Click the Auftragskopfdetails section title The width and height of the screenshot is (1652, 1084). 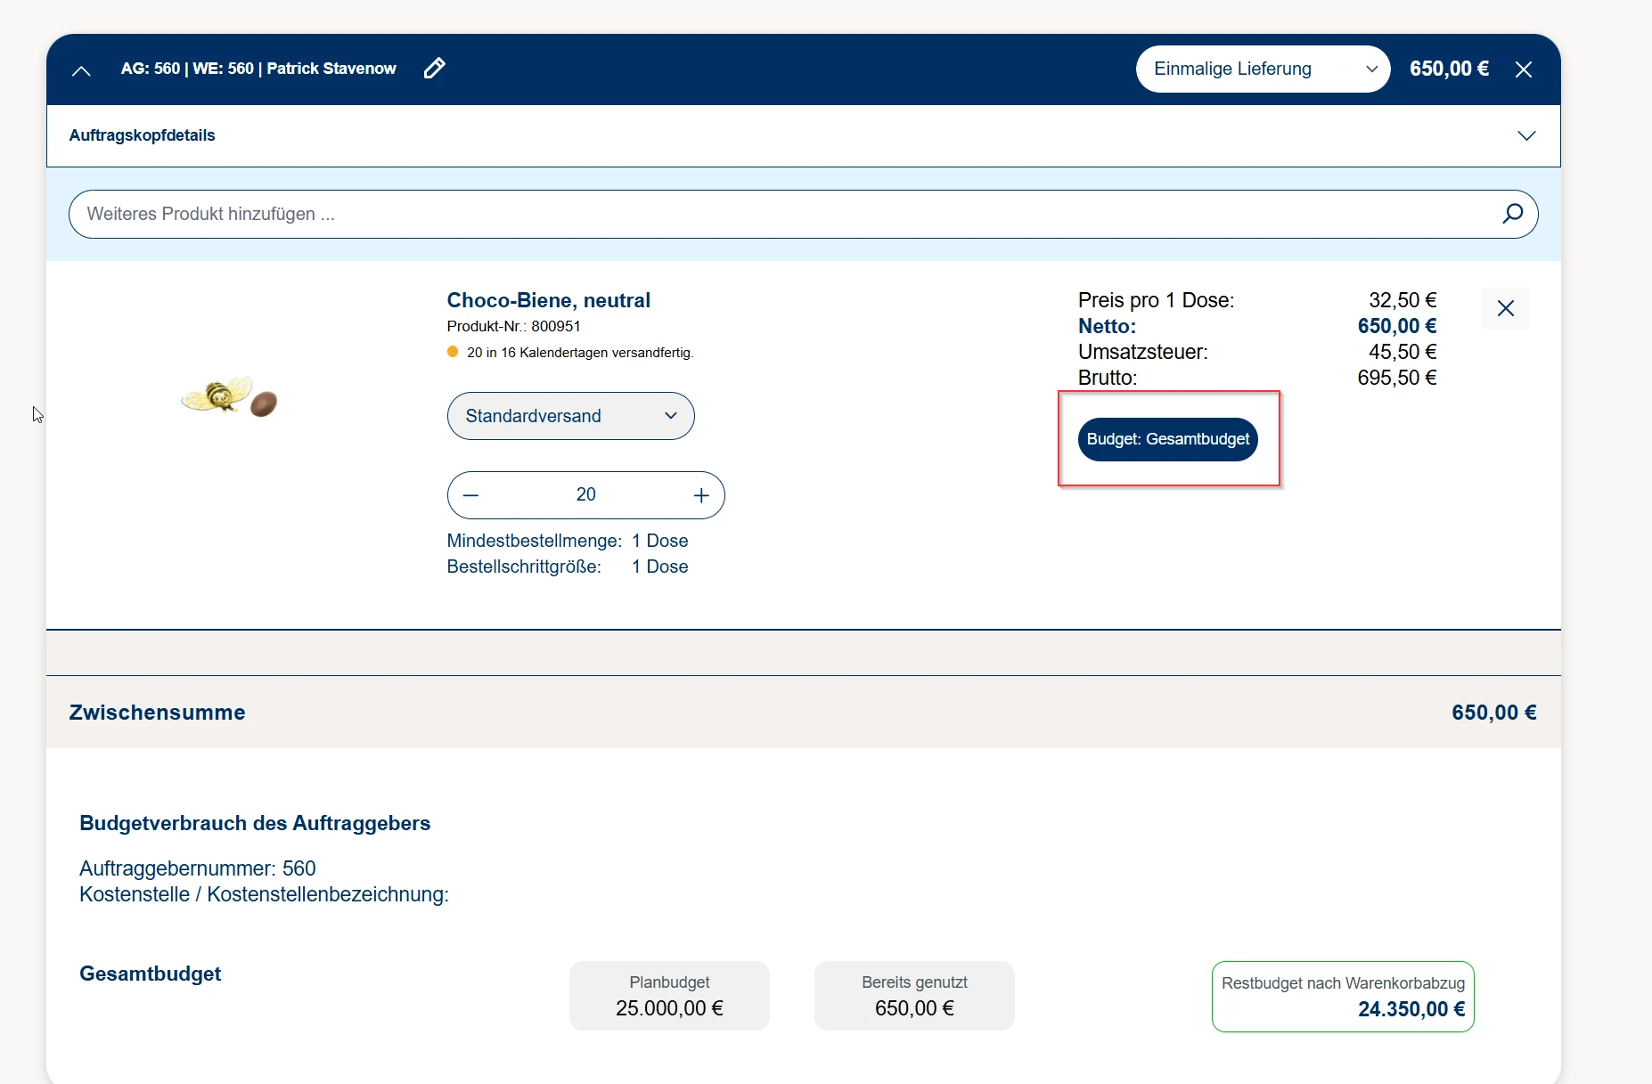[x=143, y=135]
